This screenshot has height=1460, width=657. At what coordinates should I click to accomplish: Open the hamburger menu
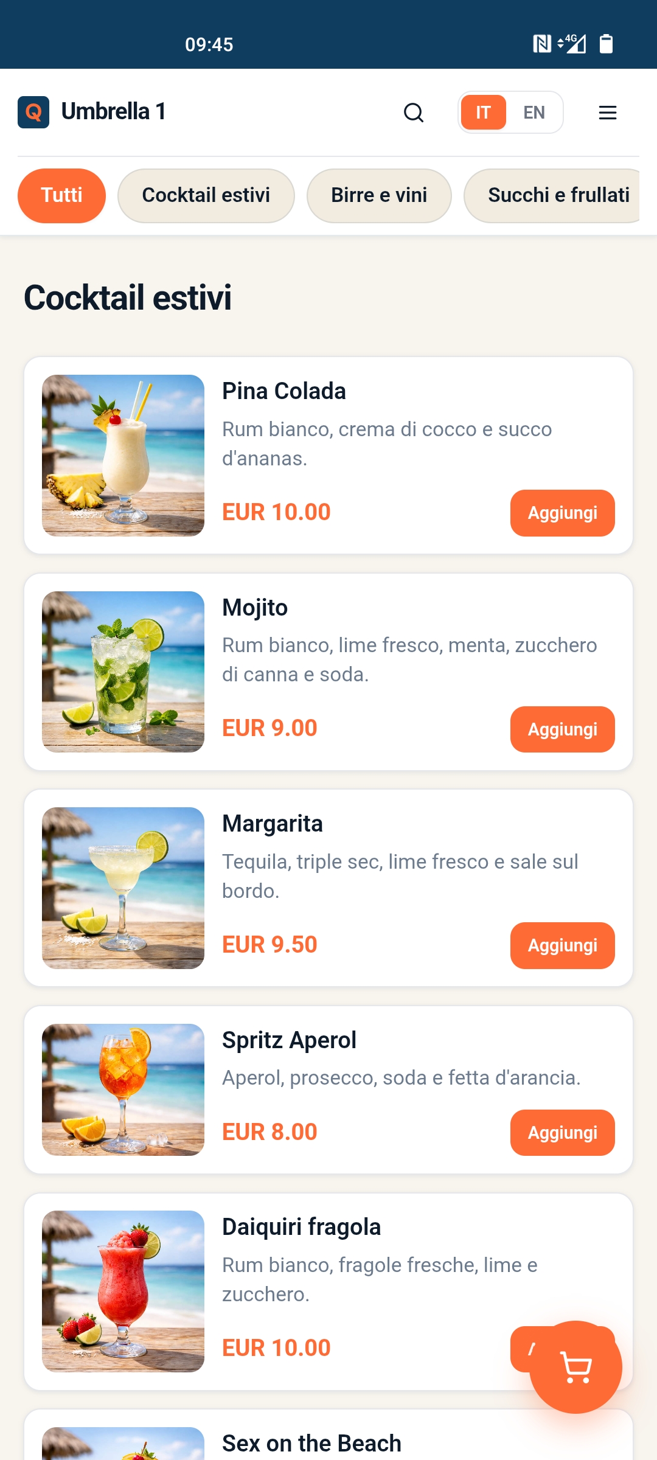coord(607,113)
